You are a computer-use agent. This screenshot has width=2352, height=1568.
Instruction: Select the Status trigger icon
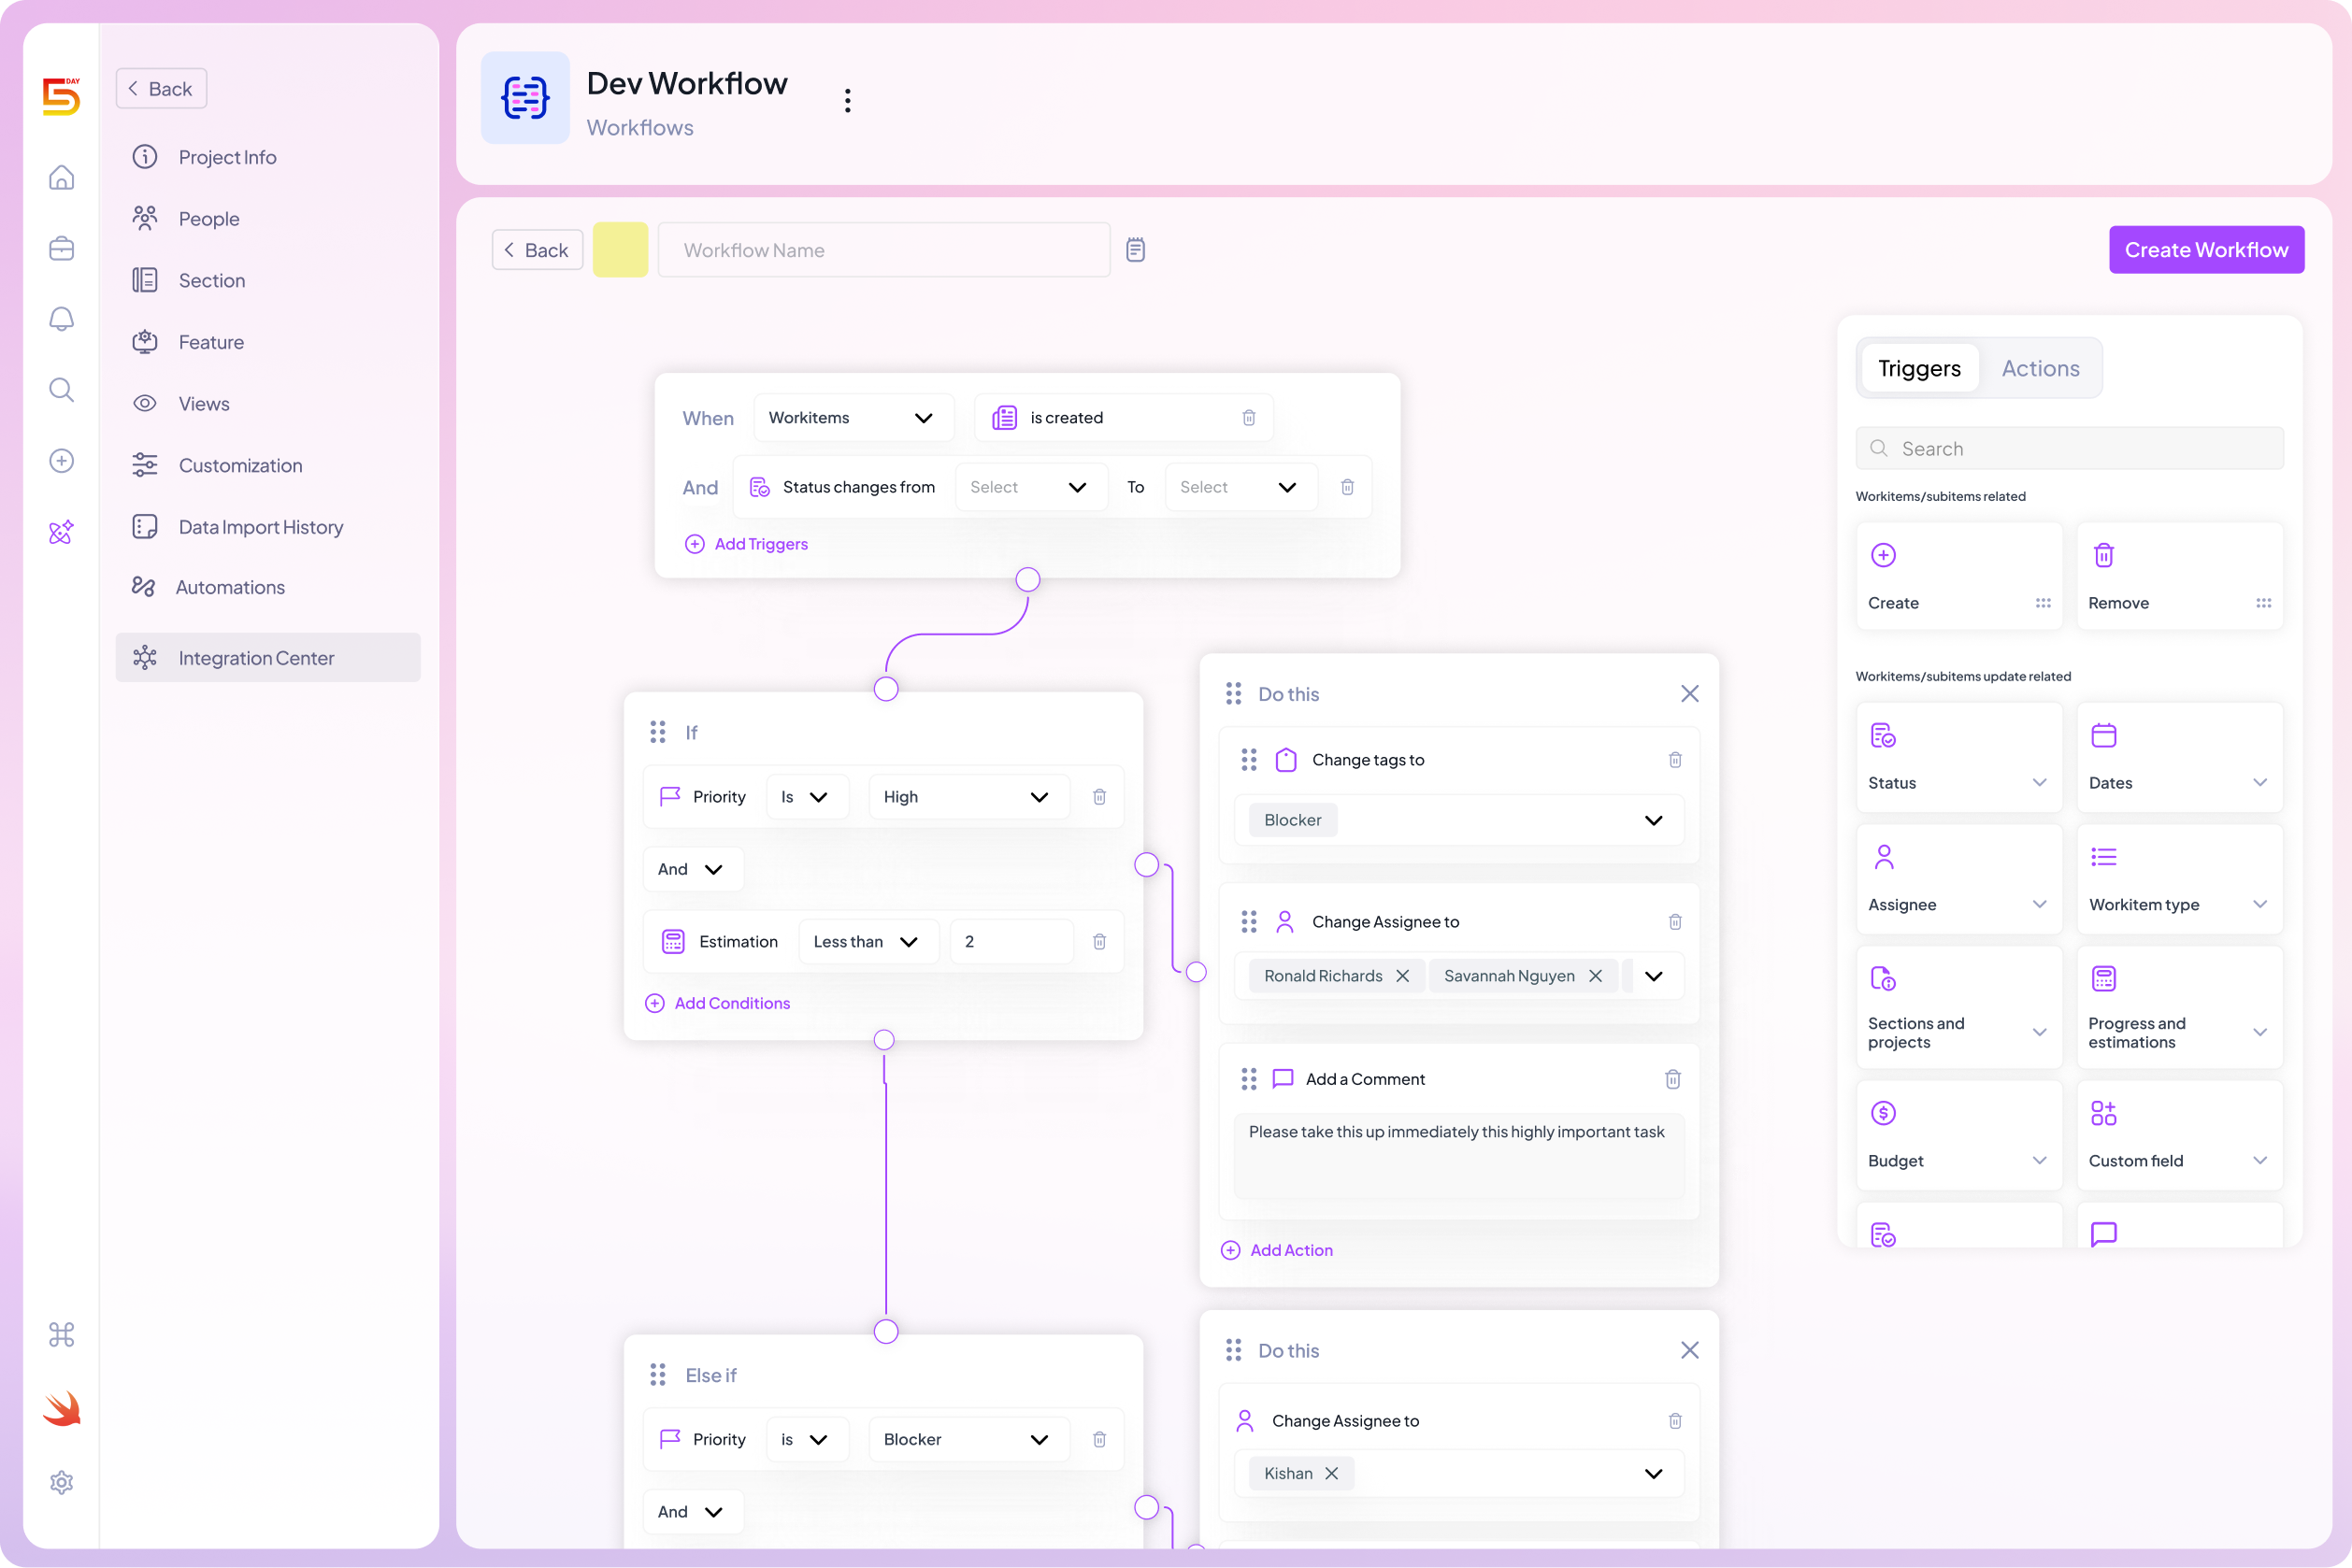(x=1885, y=735)
